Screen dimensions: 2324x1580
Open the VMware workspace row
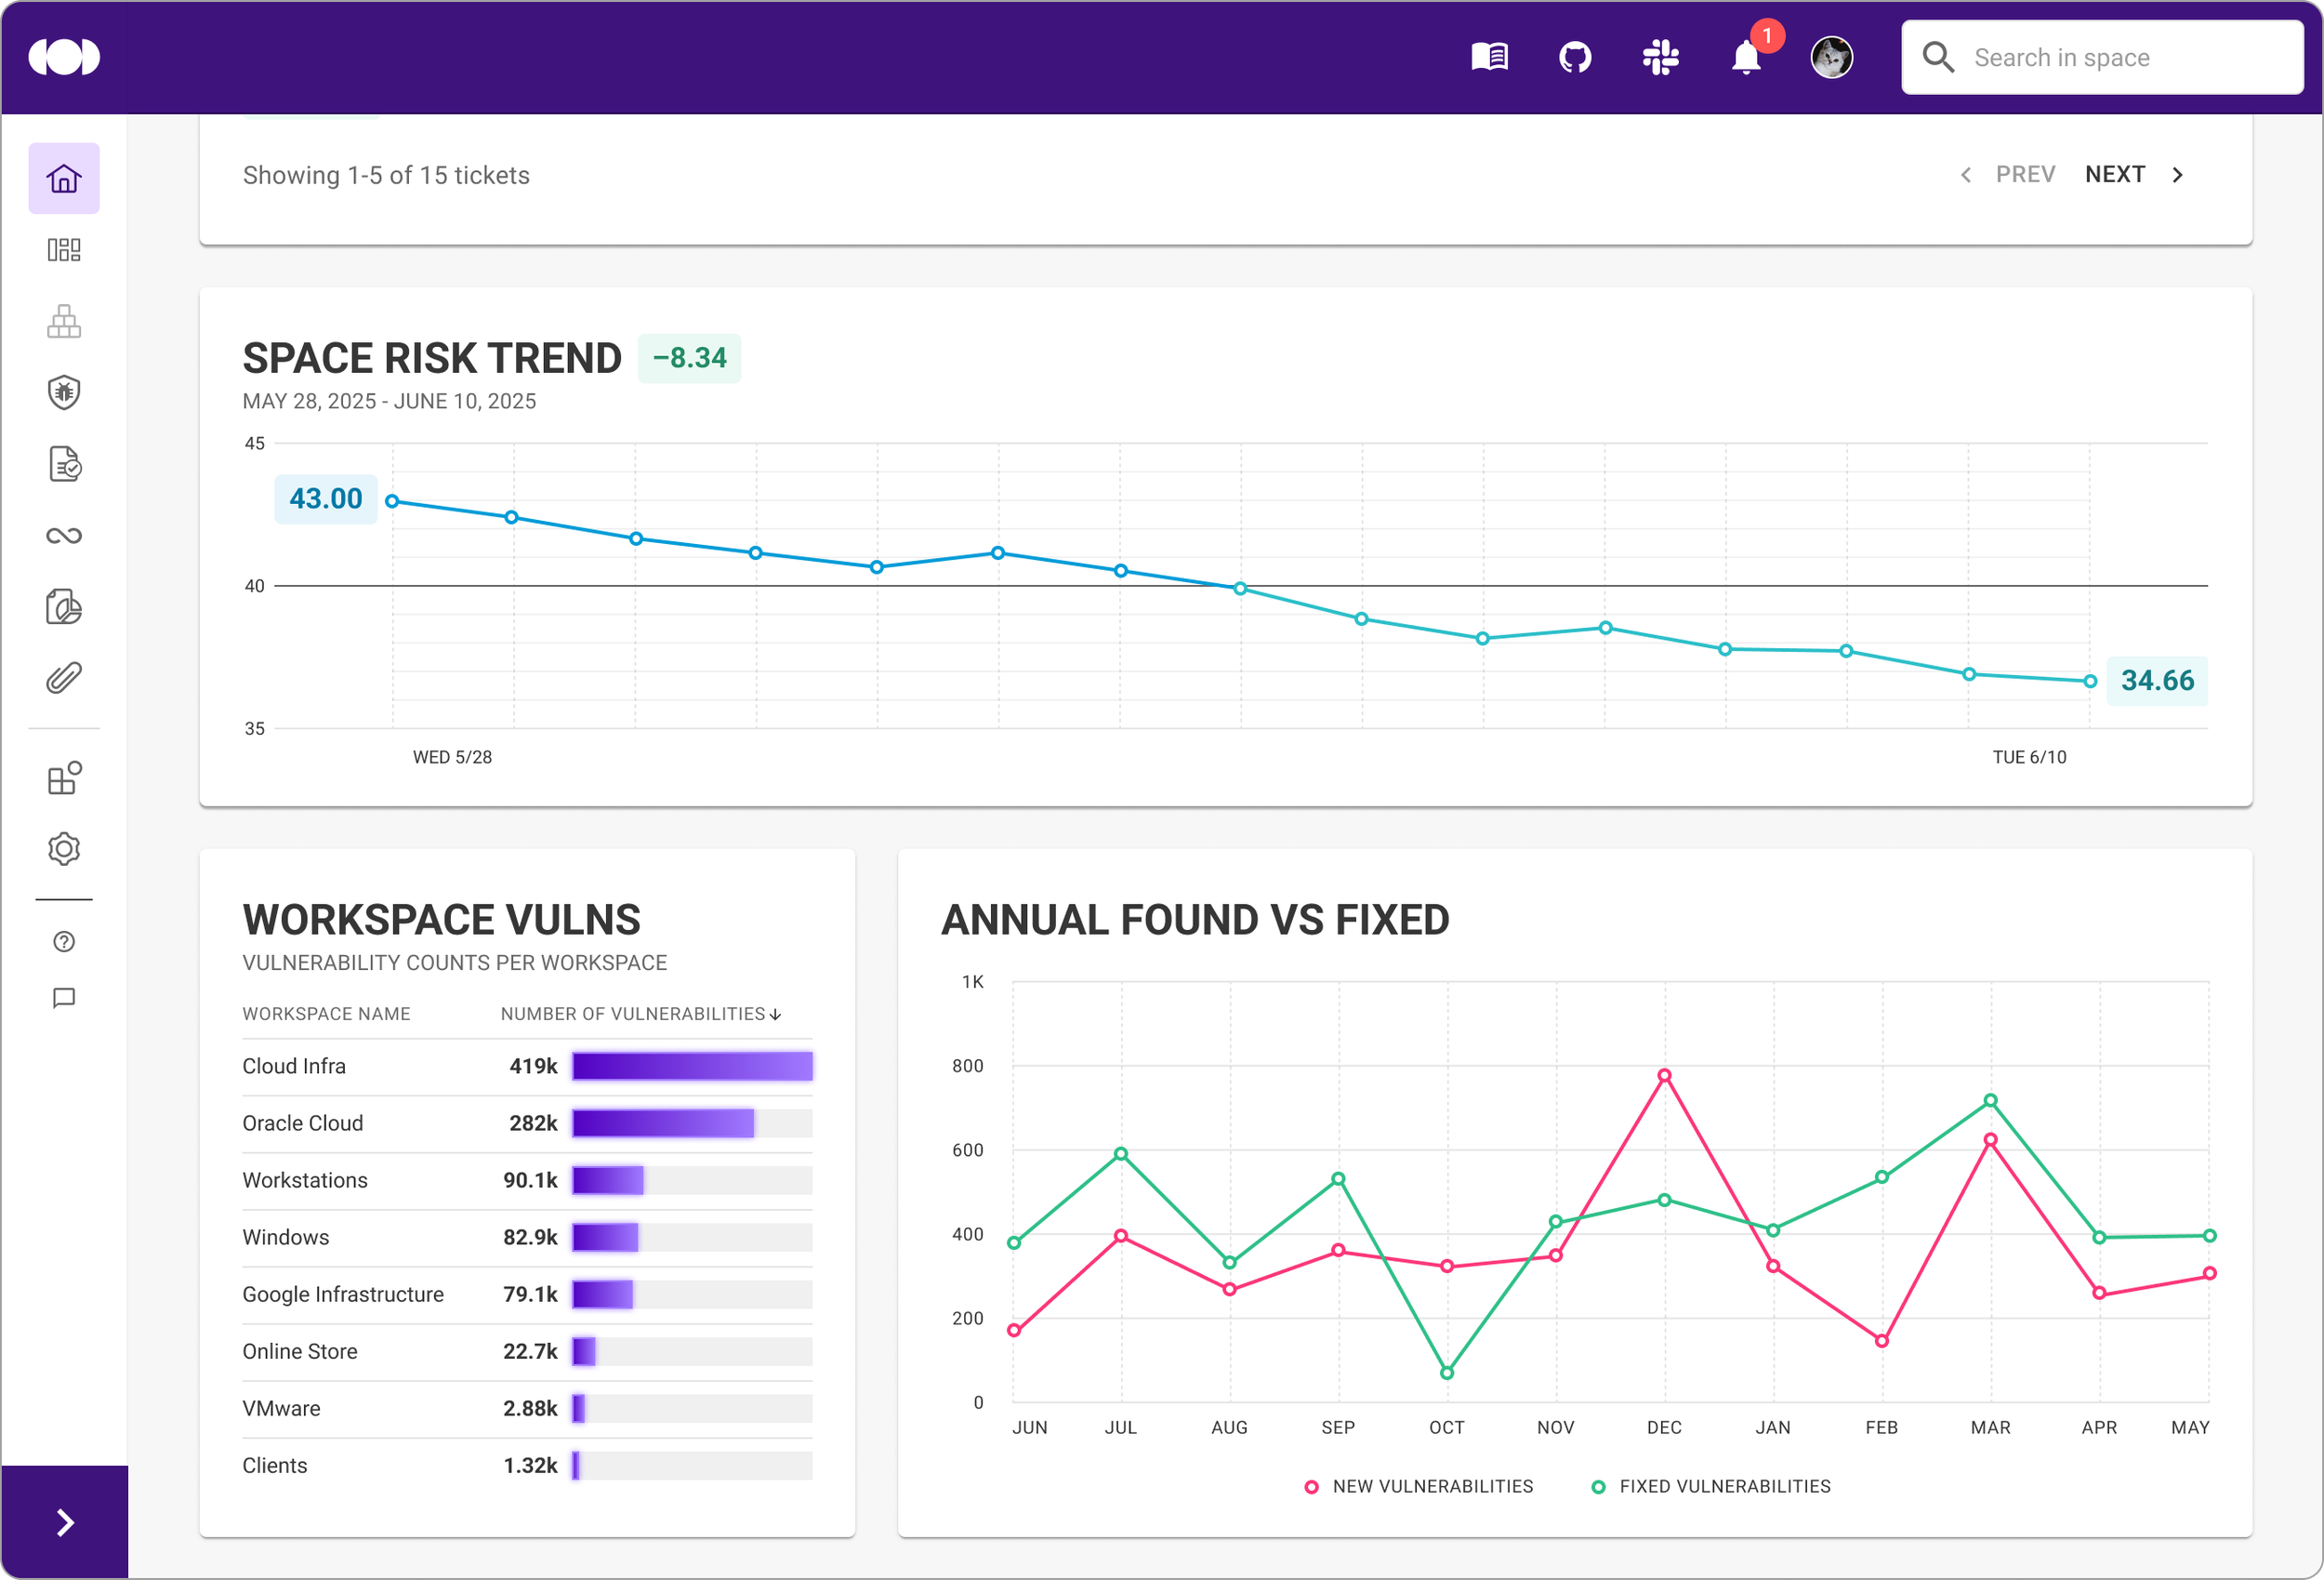click(527, 1408)
